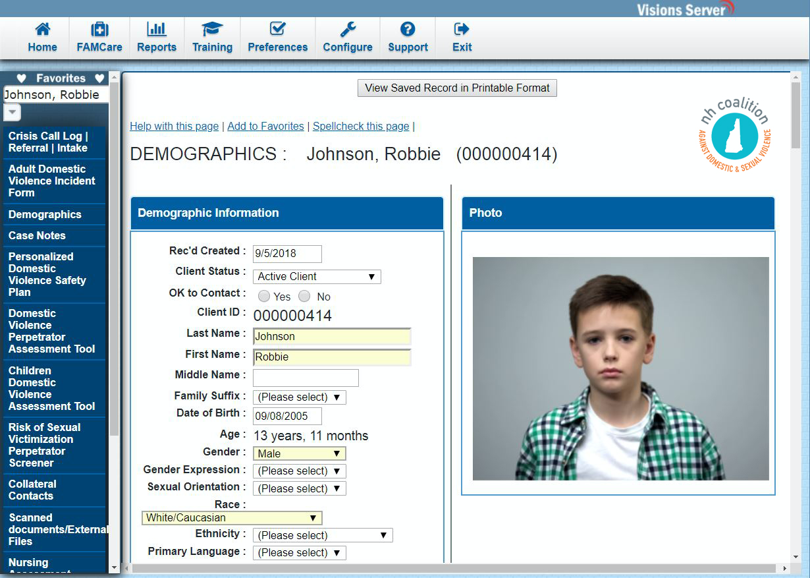Click View Saved Record in Printable Format

[457, 88]
